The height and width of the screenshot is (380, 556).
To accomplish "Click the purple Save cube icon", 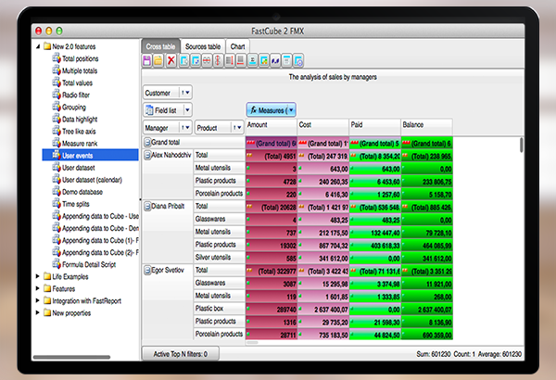I will 148,60.
